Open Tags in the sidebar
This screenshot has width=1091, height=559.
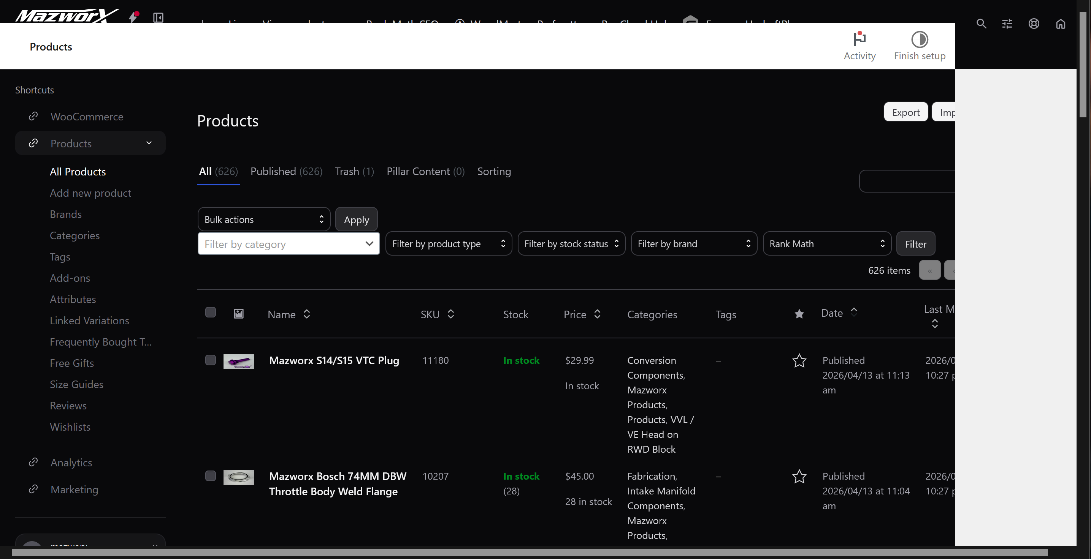coord(60,257)
